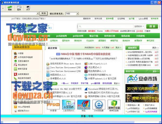This screenshot has height=124, width=162.
Task: Click the 超级兔子2013 rabbit icon
Action: [x=15, y=111]
